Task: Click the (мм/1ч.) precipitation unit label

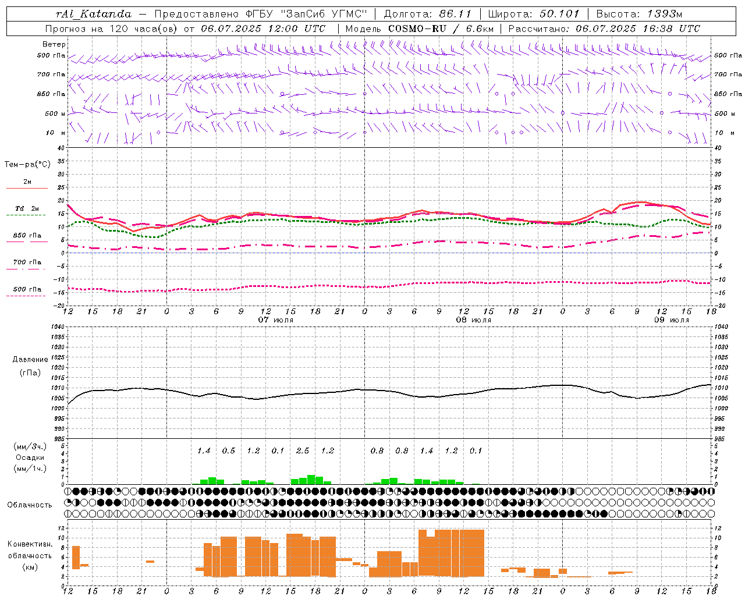Action: point(30,469)
